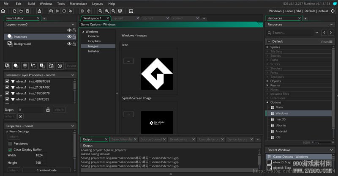Expand the Sprites resource folder
Viewport: 338px width, 176px height.
(x=267, y=47)
